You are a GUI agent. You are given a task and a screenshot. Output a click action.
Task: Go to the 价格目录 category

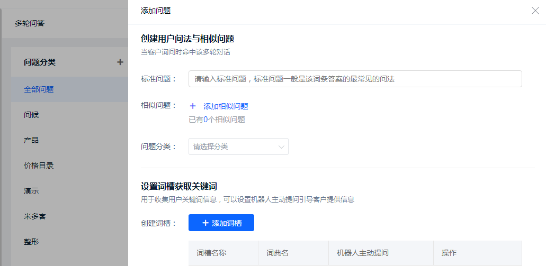point(39,166)
